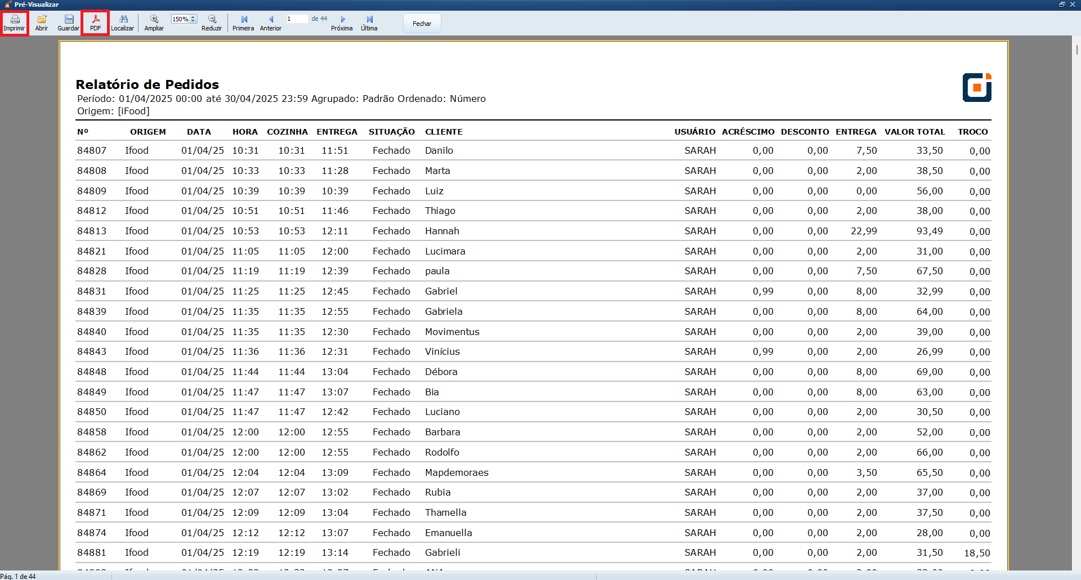The width and height of the screenshot is (1081, 580).
Task: Click the company logo in report header
Action: (977, 87)
